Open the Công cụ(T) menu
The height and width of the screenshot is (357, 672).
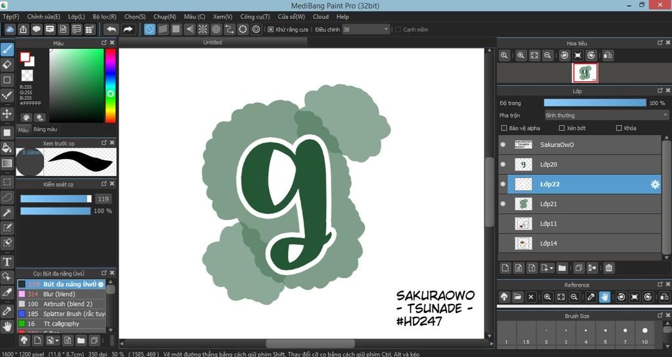click(255, 16)
